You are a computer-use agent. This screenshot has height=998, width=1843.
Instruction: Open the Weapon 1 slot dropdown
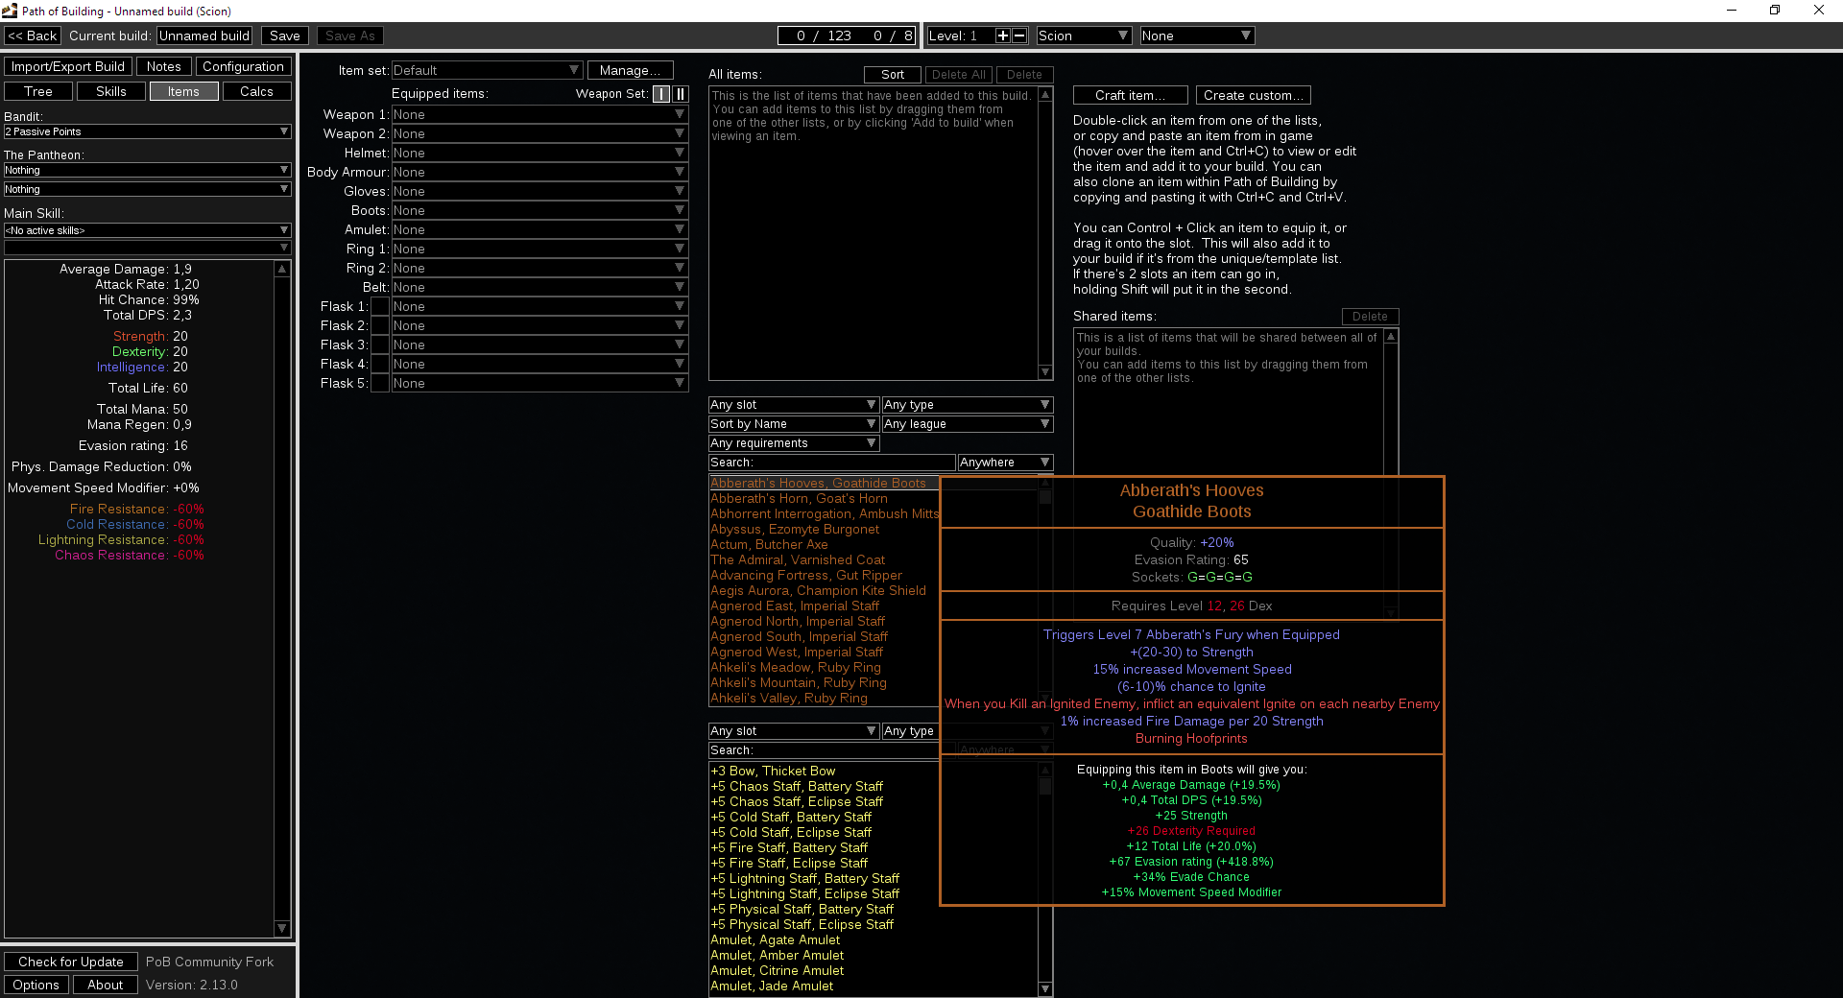pyautogui.click(x=539, y=114)
